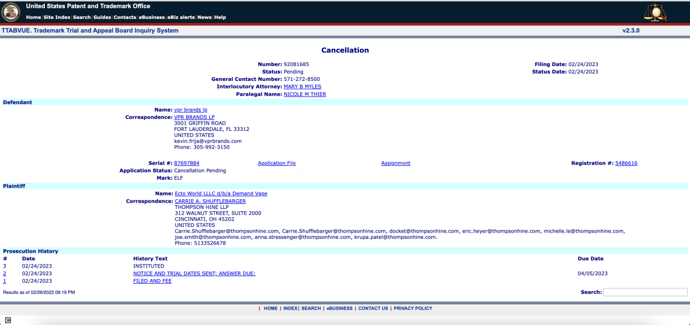690x325 pixels.
Task: Click the small icon at the bottom-left corner
Action: point(8,320)
